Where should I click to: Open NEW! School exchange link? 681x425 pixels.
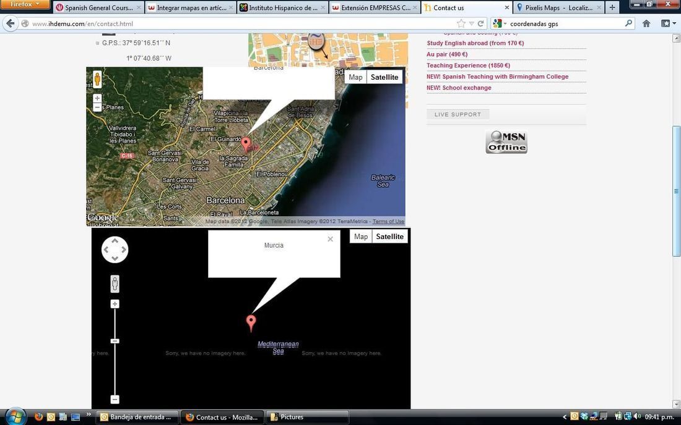[459, 88]
